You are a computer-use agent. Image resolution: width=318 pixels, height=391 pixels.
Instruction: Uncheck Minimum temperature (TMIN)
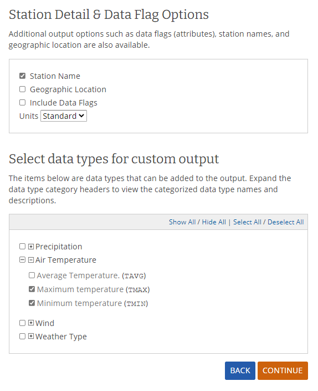tap(32, 303)
